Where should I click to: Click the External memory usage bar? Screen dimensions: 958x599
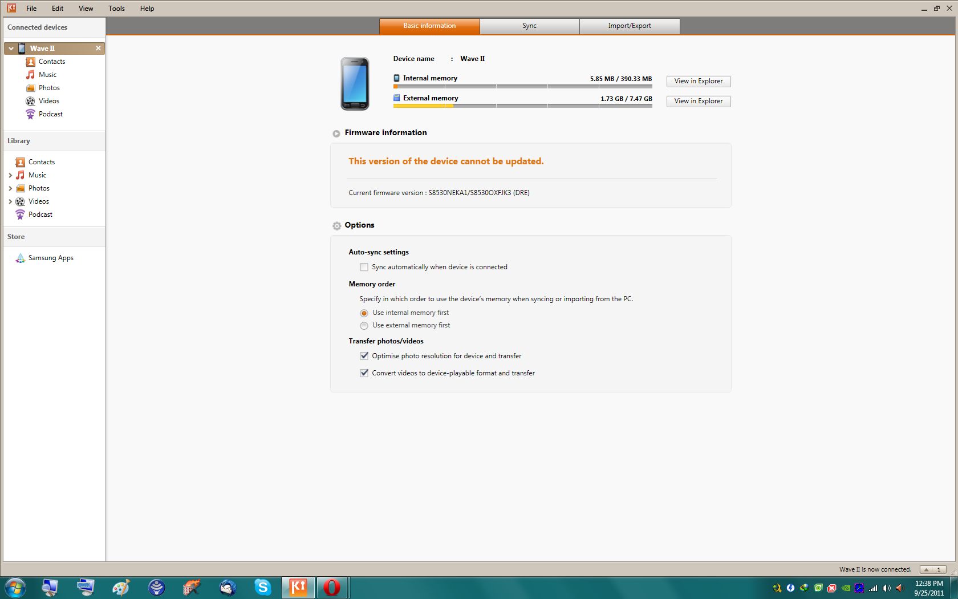click(x=522, y=106)
